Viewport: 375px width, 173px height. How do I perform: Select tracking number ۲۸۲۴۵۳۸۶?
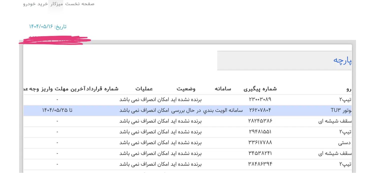260,121
